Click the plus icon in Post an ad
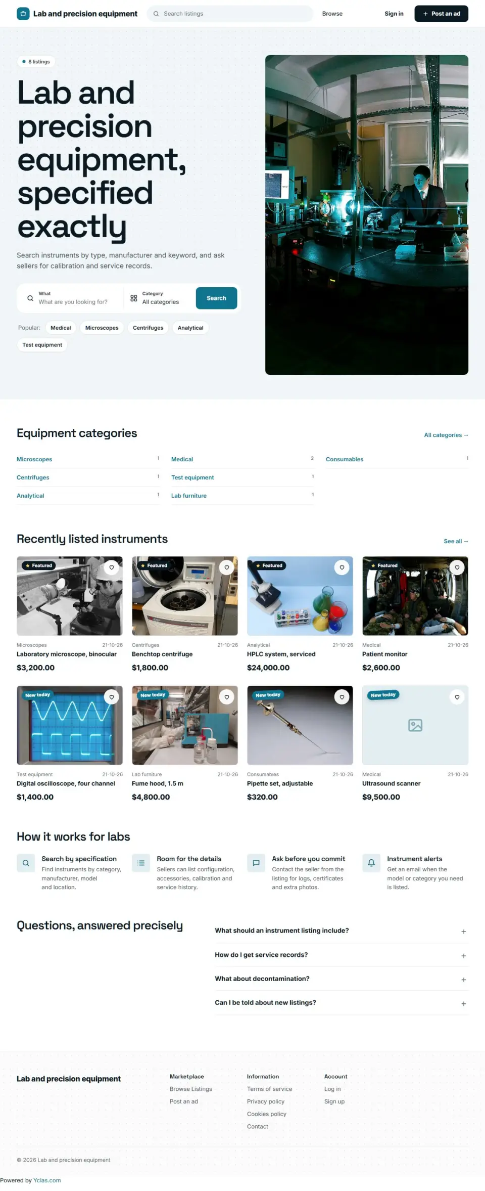 pos(425,14)
